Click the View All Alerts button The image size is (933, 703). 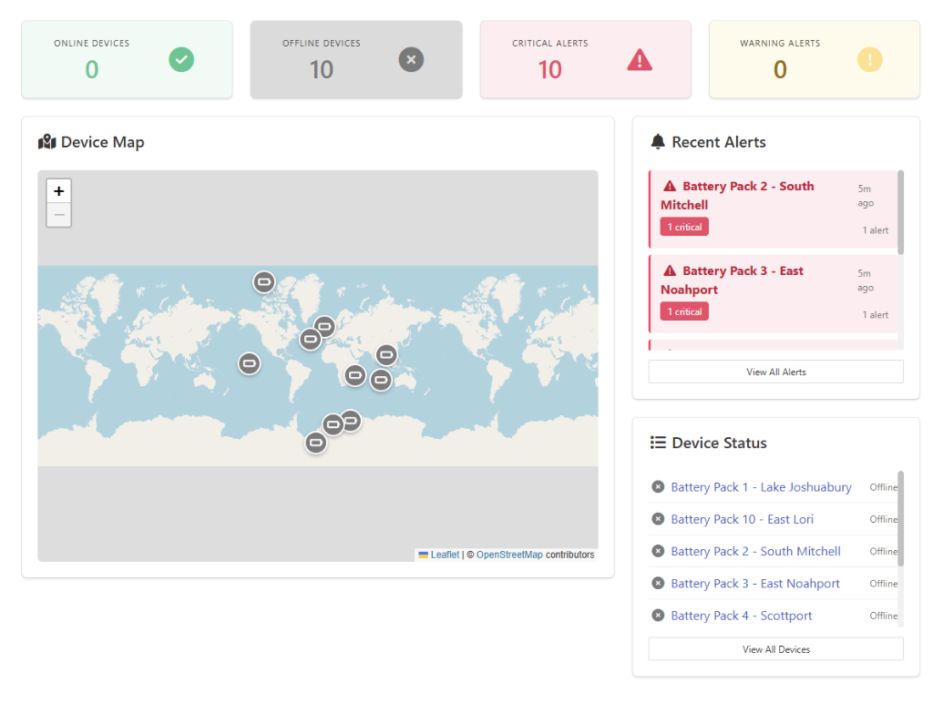pyautogui.click(x=775, y=371)
